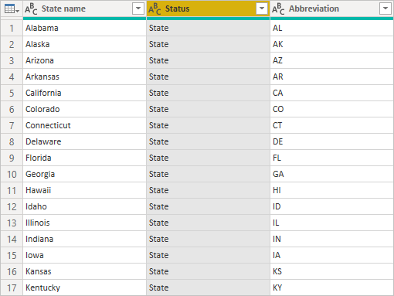Click the Arizona cell
394x296 pixels.
(84, 60)
